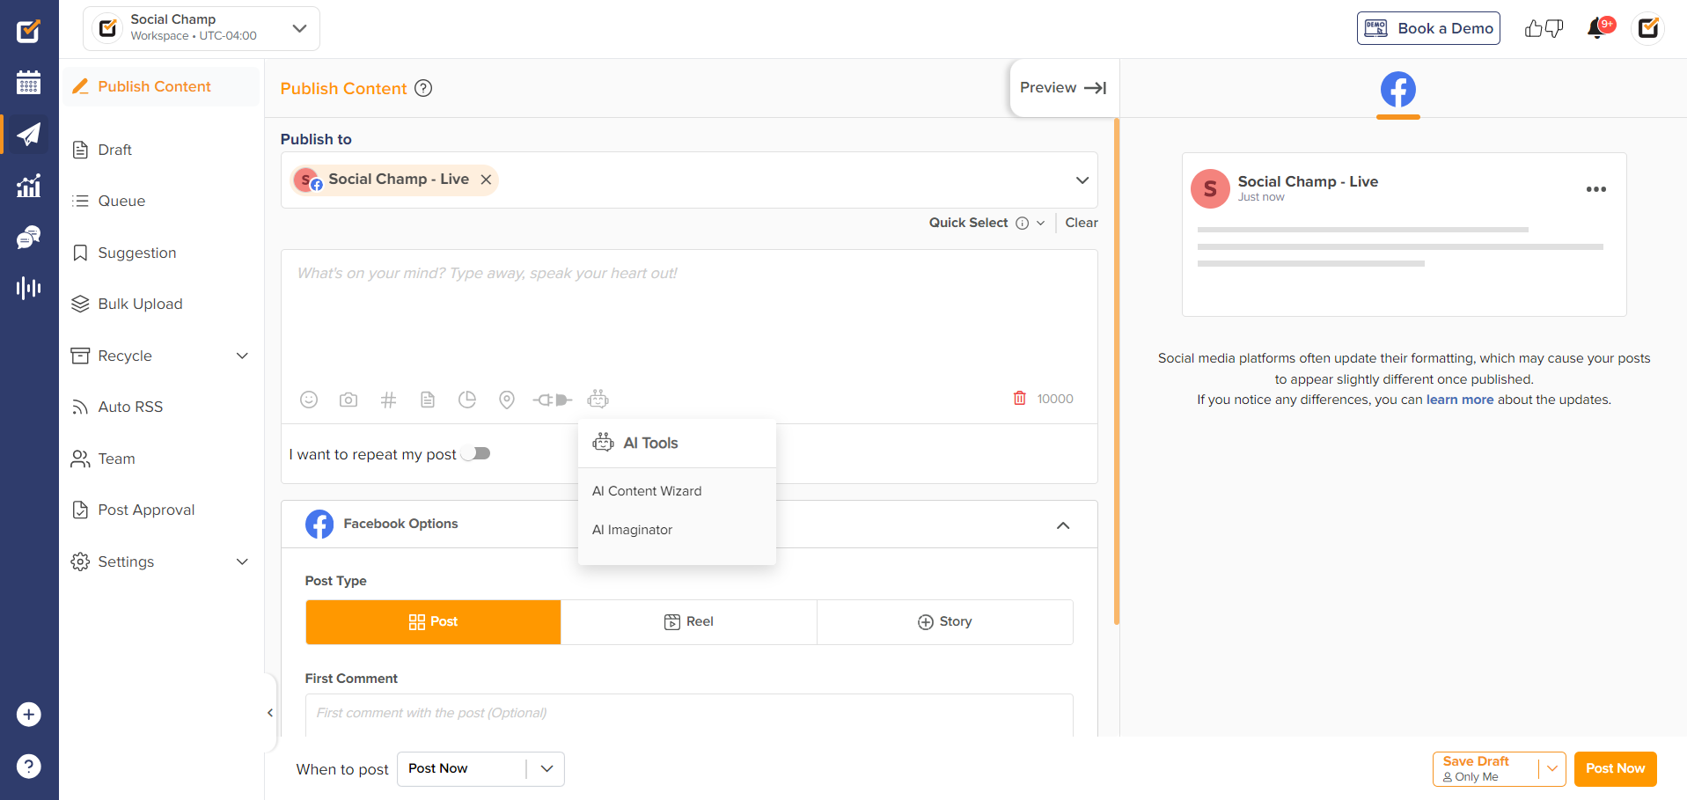Remove Social Champ - Live account chip

pyautogui.click(x=486, y=180)
